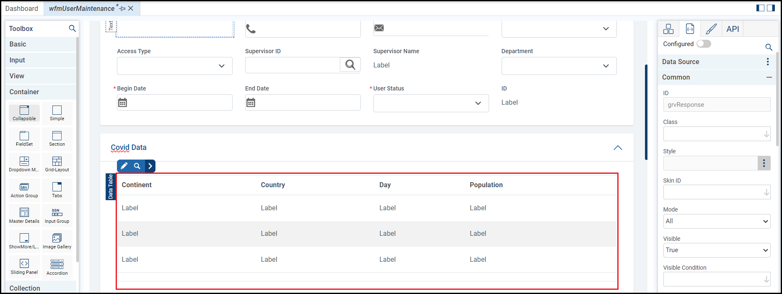The width and height of the screenshot is (782, 294).
Task: Toggle the Configured switch
Action: [704, 44]
